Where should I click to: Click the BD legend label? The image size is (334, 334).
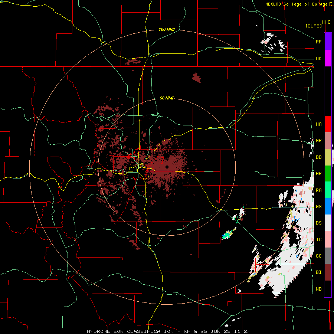(319, 157)
